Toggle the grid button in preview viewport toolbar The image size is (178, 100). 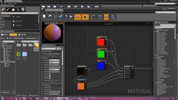coord(59,23)
